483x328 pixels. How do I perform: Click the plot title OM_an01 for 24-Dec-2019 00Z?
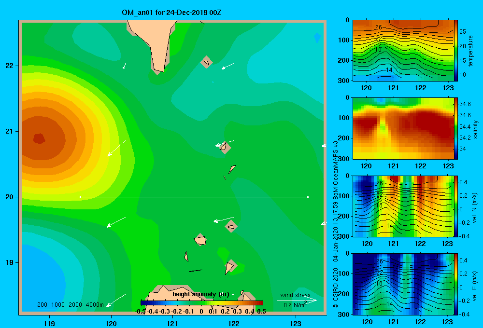[171, 13]
